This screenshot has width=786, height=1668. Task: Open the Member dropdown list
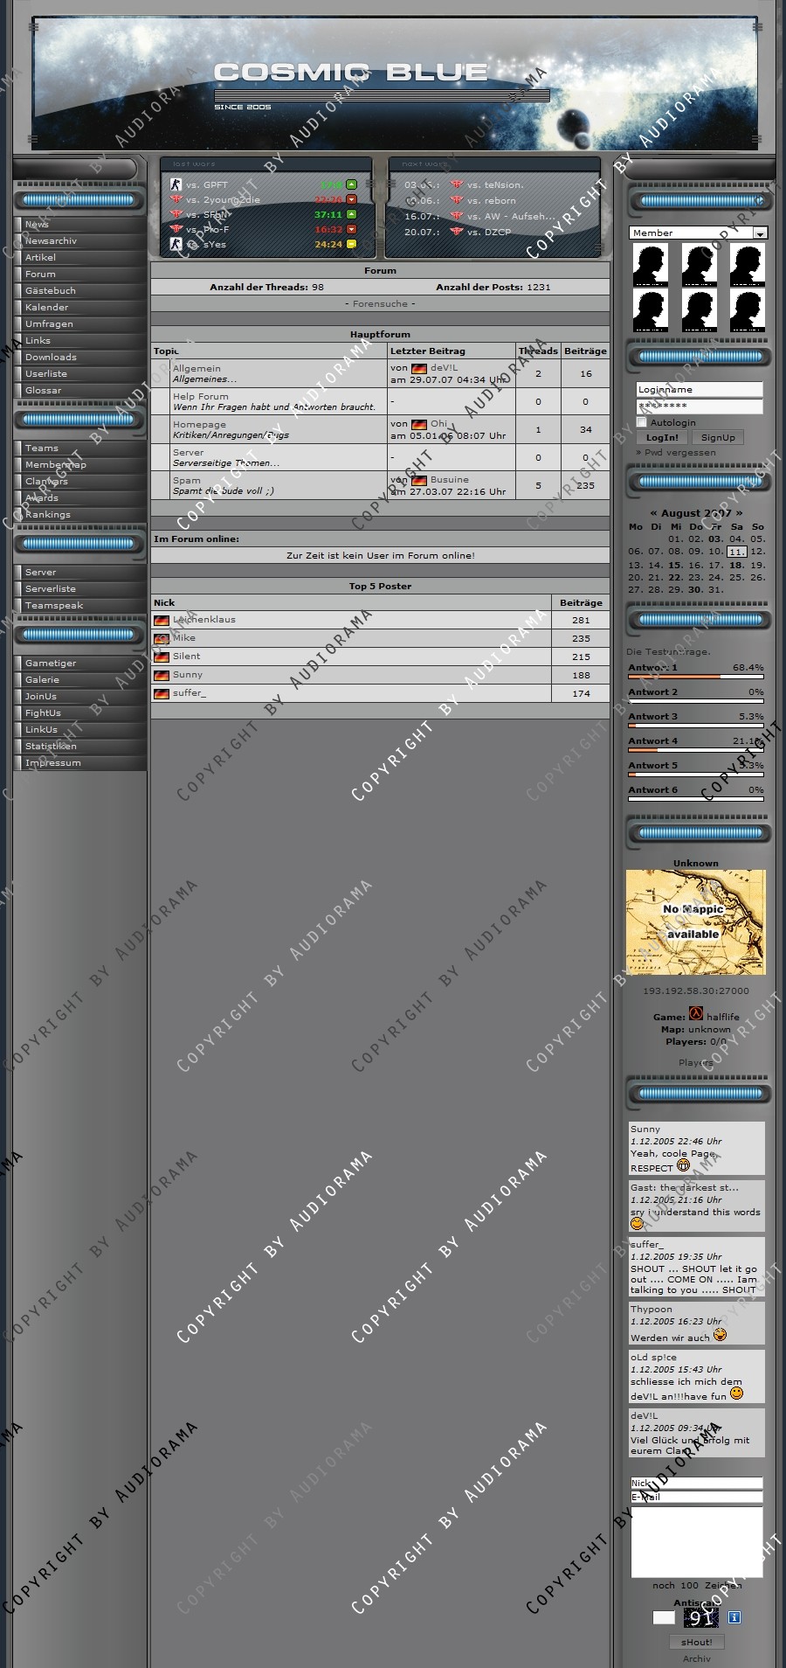point(760,233)
